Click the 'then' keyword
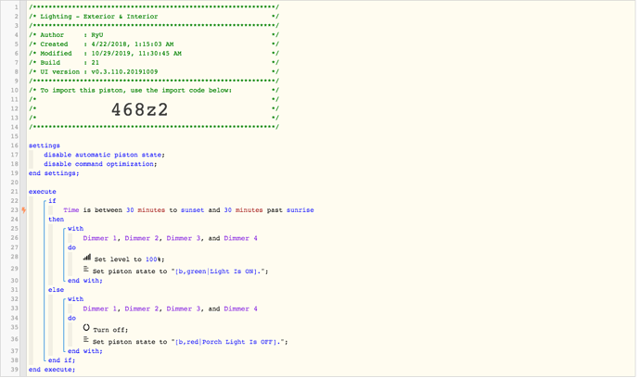This screenshot has width=640, height=378. tap(56, 220)
